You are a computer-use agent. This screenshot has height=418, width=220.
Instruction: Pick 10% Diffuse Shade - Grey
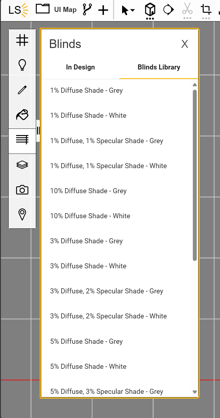tap(88, 191)
